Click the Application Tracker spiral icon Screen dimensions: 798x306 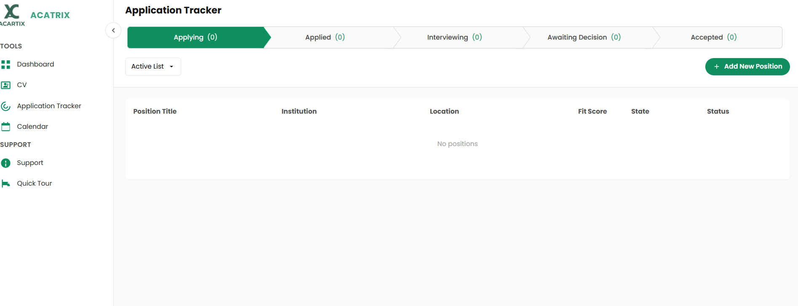[x=6, y=106]
